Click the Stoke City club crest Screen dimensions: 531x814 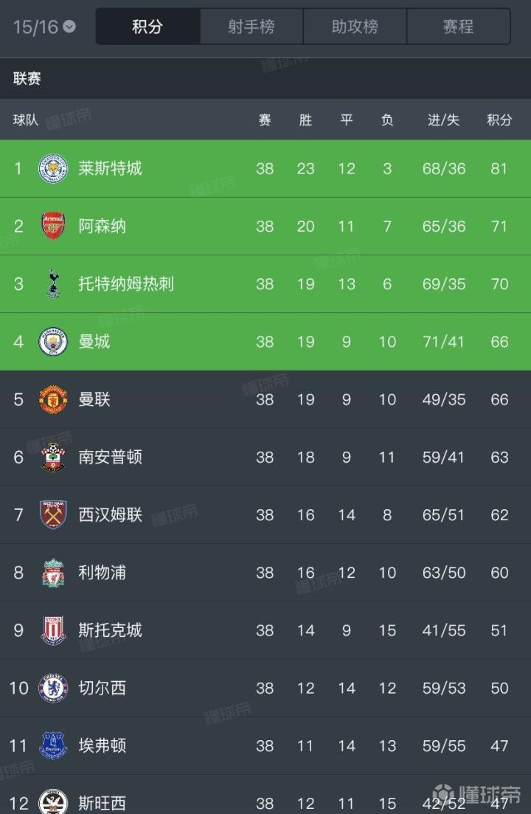pos(53,630)
